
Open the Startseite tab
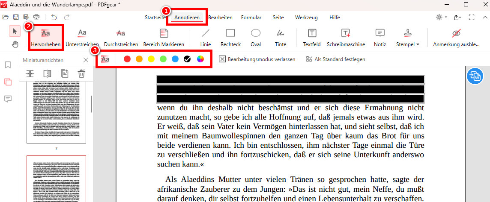pyautogui.click(x=155, y=18)
